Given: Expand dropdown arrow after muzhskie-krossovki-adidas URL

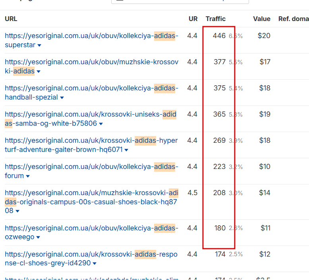Looking at the screenshot, I should [x=39, y=72].
